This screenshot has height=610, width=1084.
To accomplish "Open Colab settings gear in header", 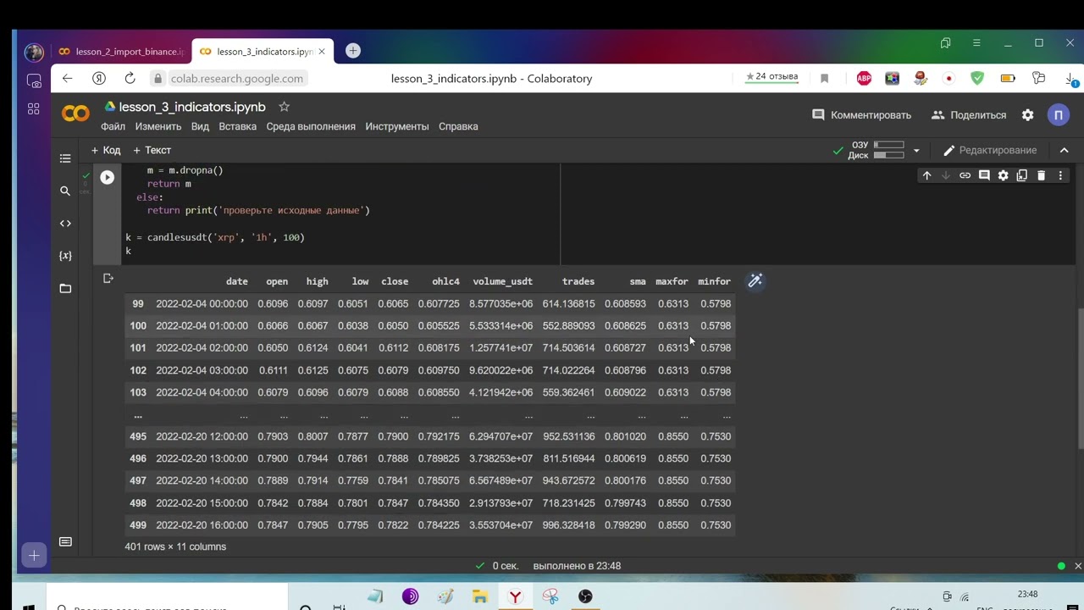I will 1027,115.
